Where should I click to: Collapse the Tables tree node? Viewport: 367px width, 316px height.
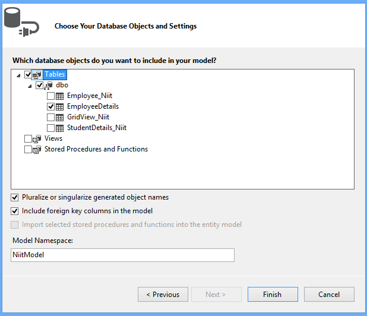(19, 75)
